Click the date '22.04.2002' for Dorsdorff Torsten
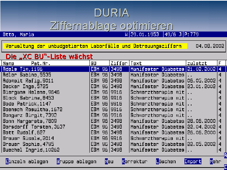Screen dimensions: 227x170 (201, 127)
